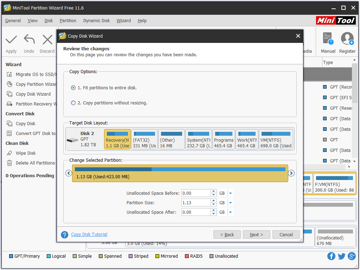
Task: Click the Next button
Action: 256,234
